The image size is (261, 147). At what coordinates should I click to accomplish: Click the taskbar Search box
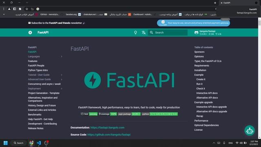pos(18,143)
